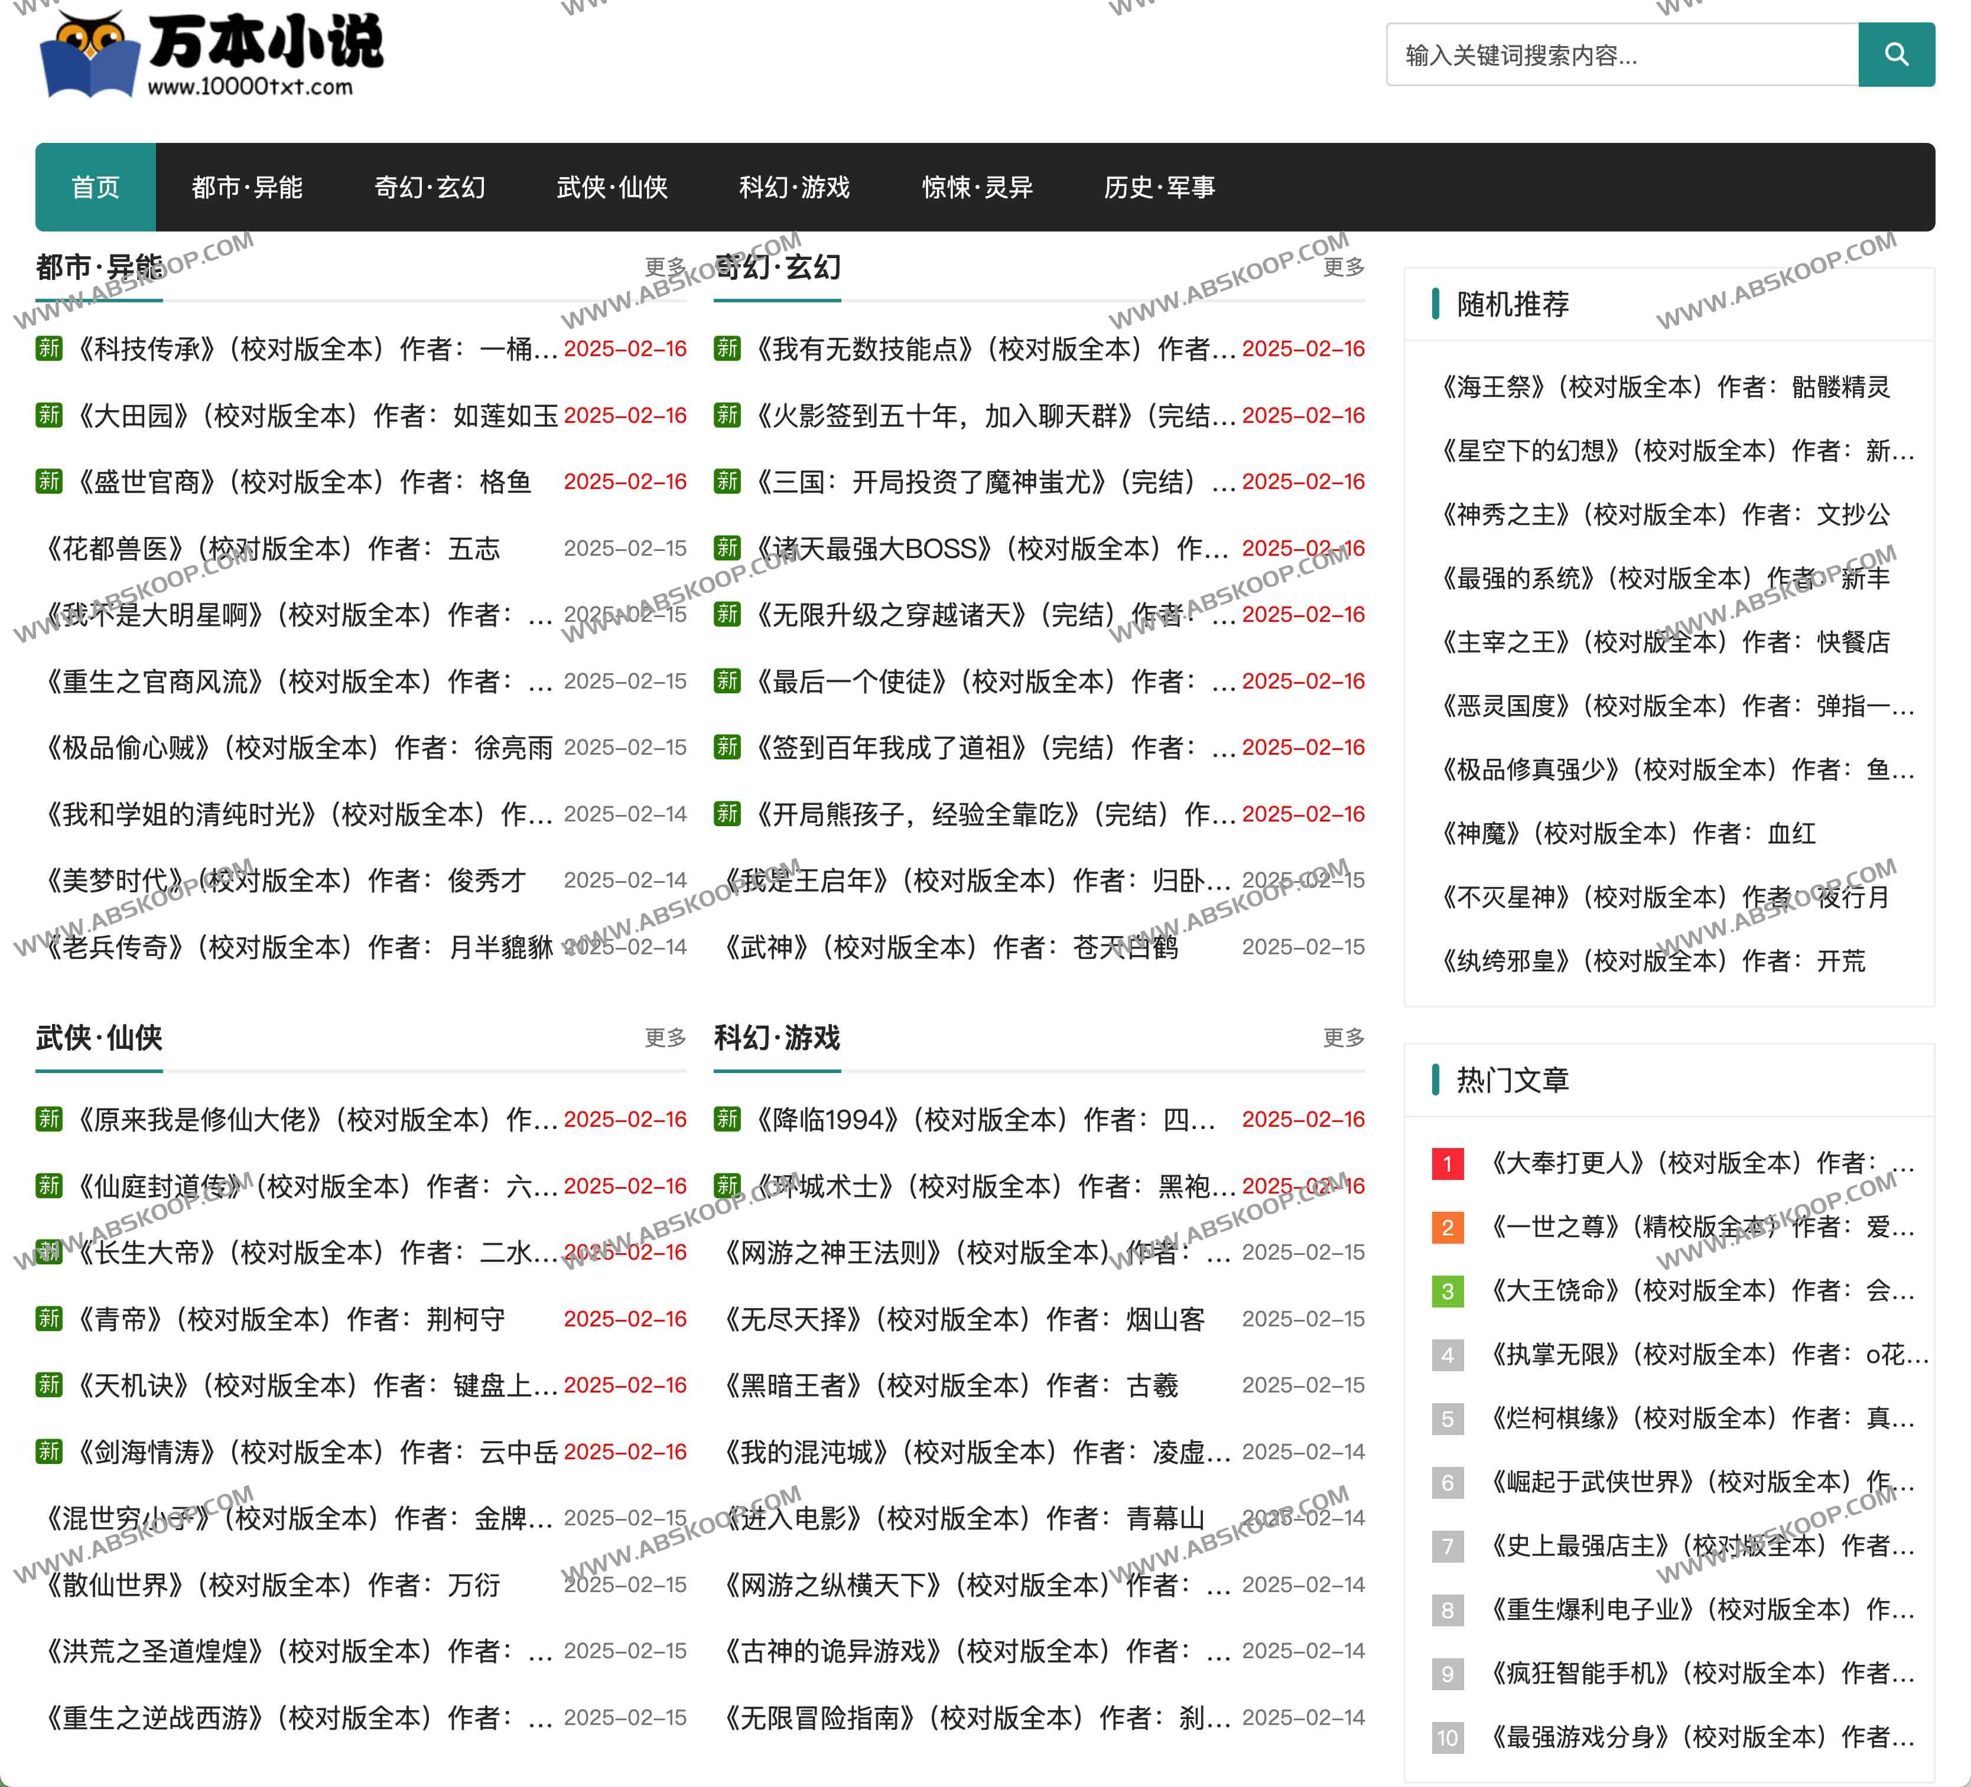Open the 《青帝》 novel by 荆柯守

[288, 1319]
